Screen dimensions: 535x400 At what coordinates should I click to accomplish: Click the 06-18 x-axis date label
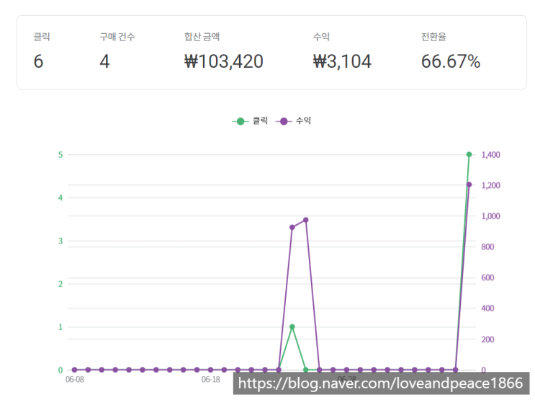click(210, 380)
